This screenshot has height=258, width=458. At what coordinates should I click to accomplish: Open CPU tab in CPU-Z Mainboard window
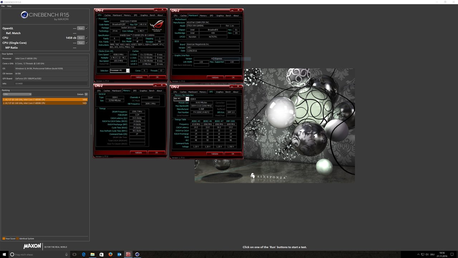[x=175, y=16]
